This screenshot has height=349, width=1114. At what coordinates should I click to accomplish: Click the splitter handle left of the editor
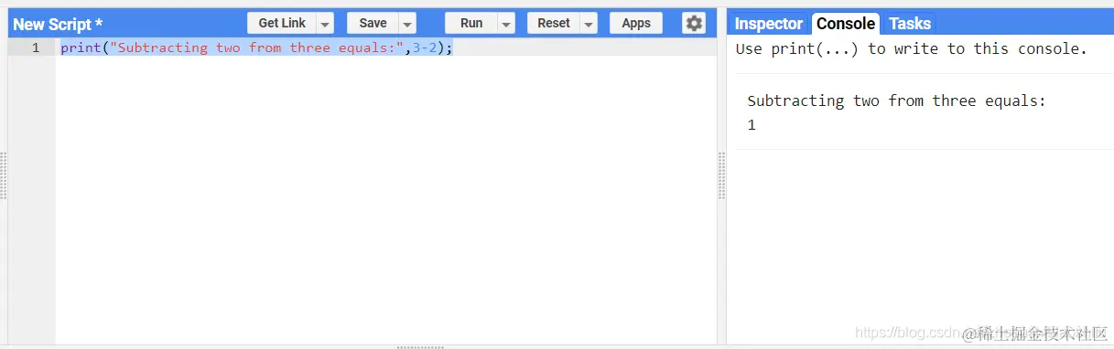[4, 174]
